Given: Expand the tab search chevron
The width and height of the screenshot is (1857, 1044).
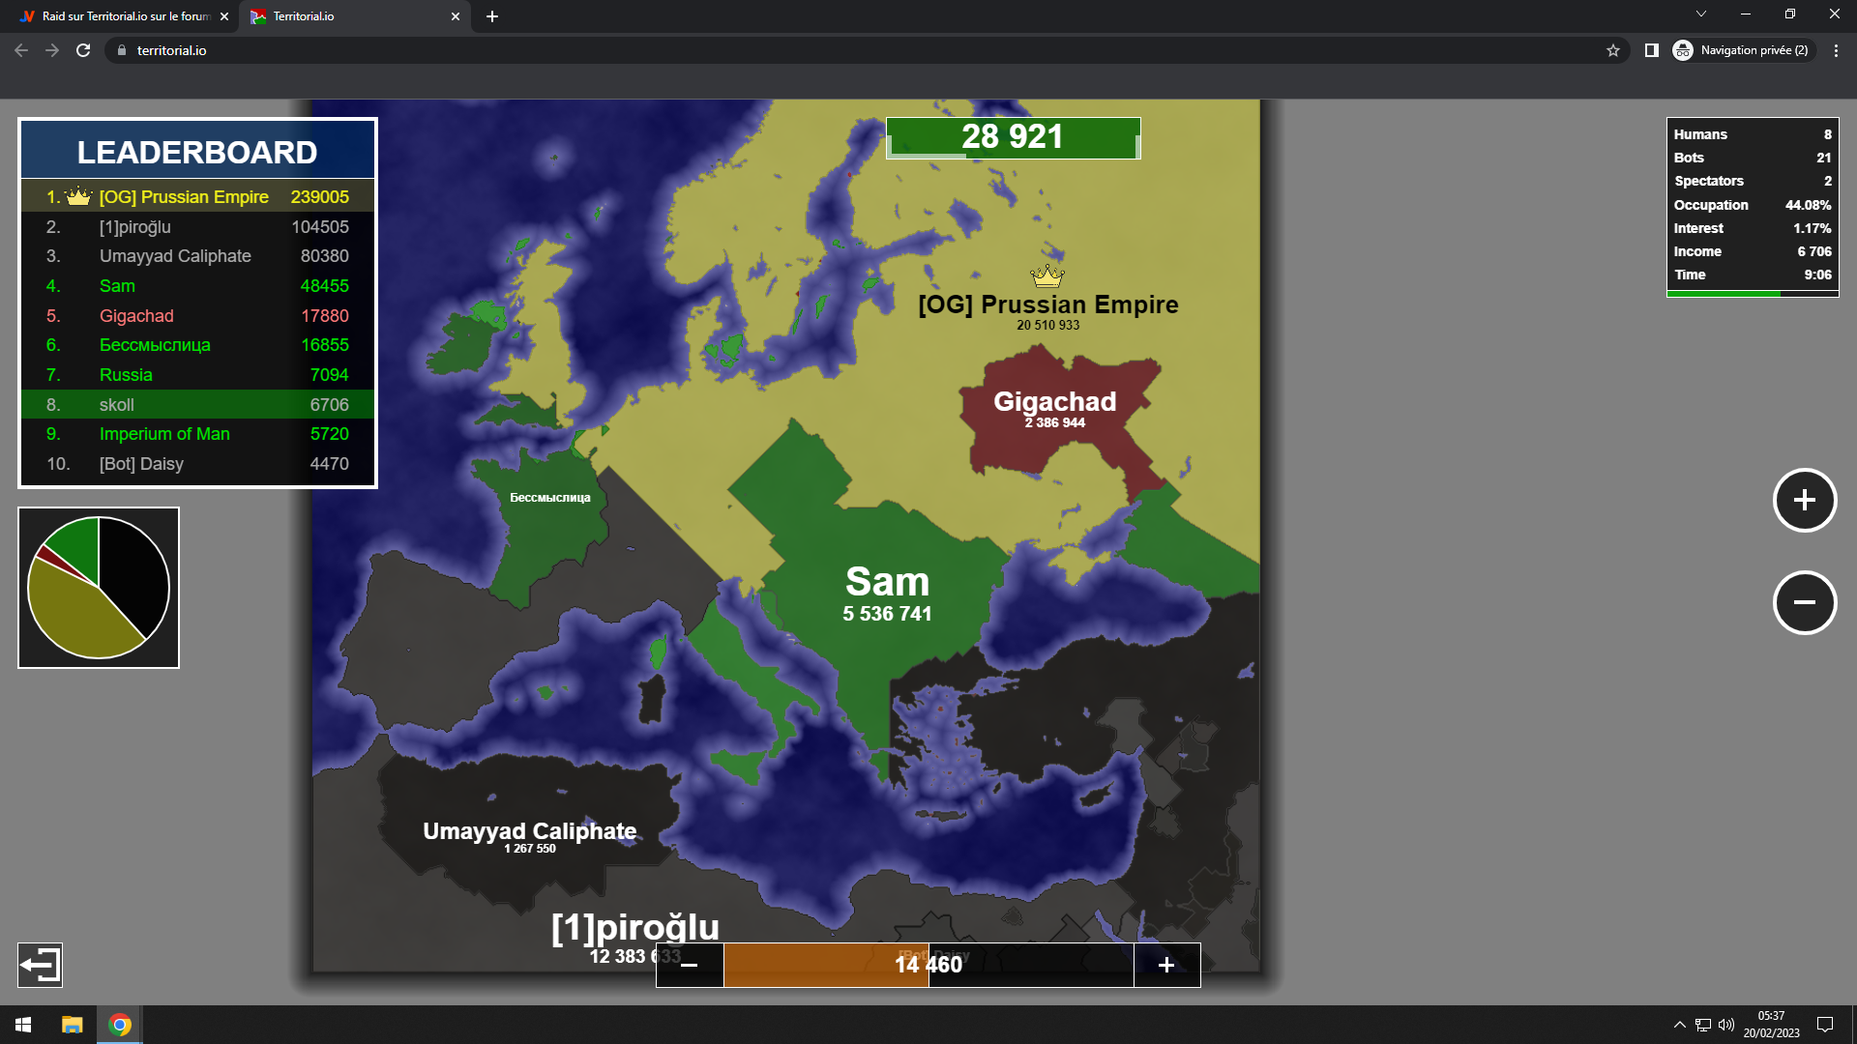Looking at the screenshot, I should [x=1700, y=14].
